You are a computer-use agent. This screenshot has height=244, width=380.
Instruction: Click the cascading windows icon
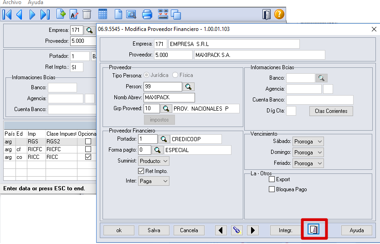point(176,14)
